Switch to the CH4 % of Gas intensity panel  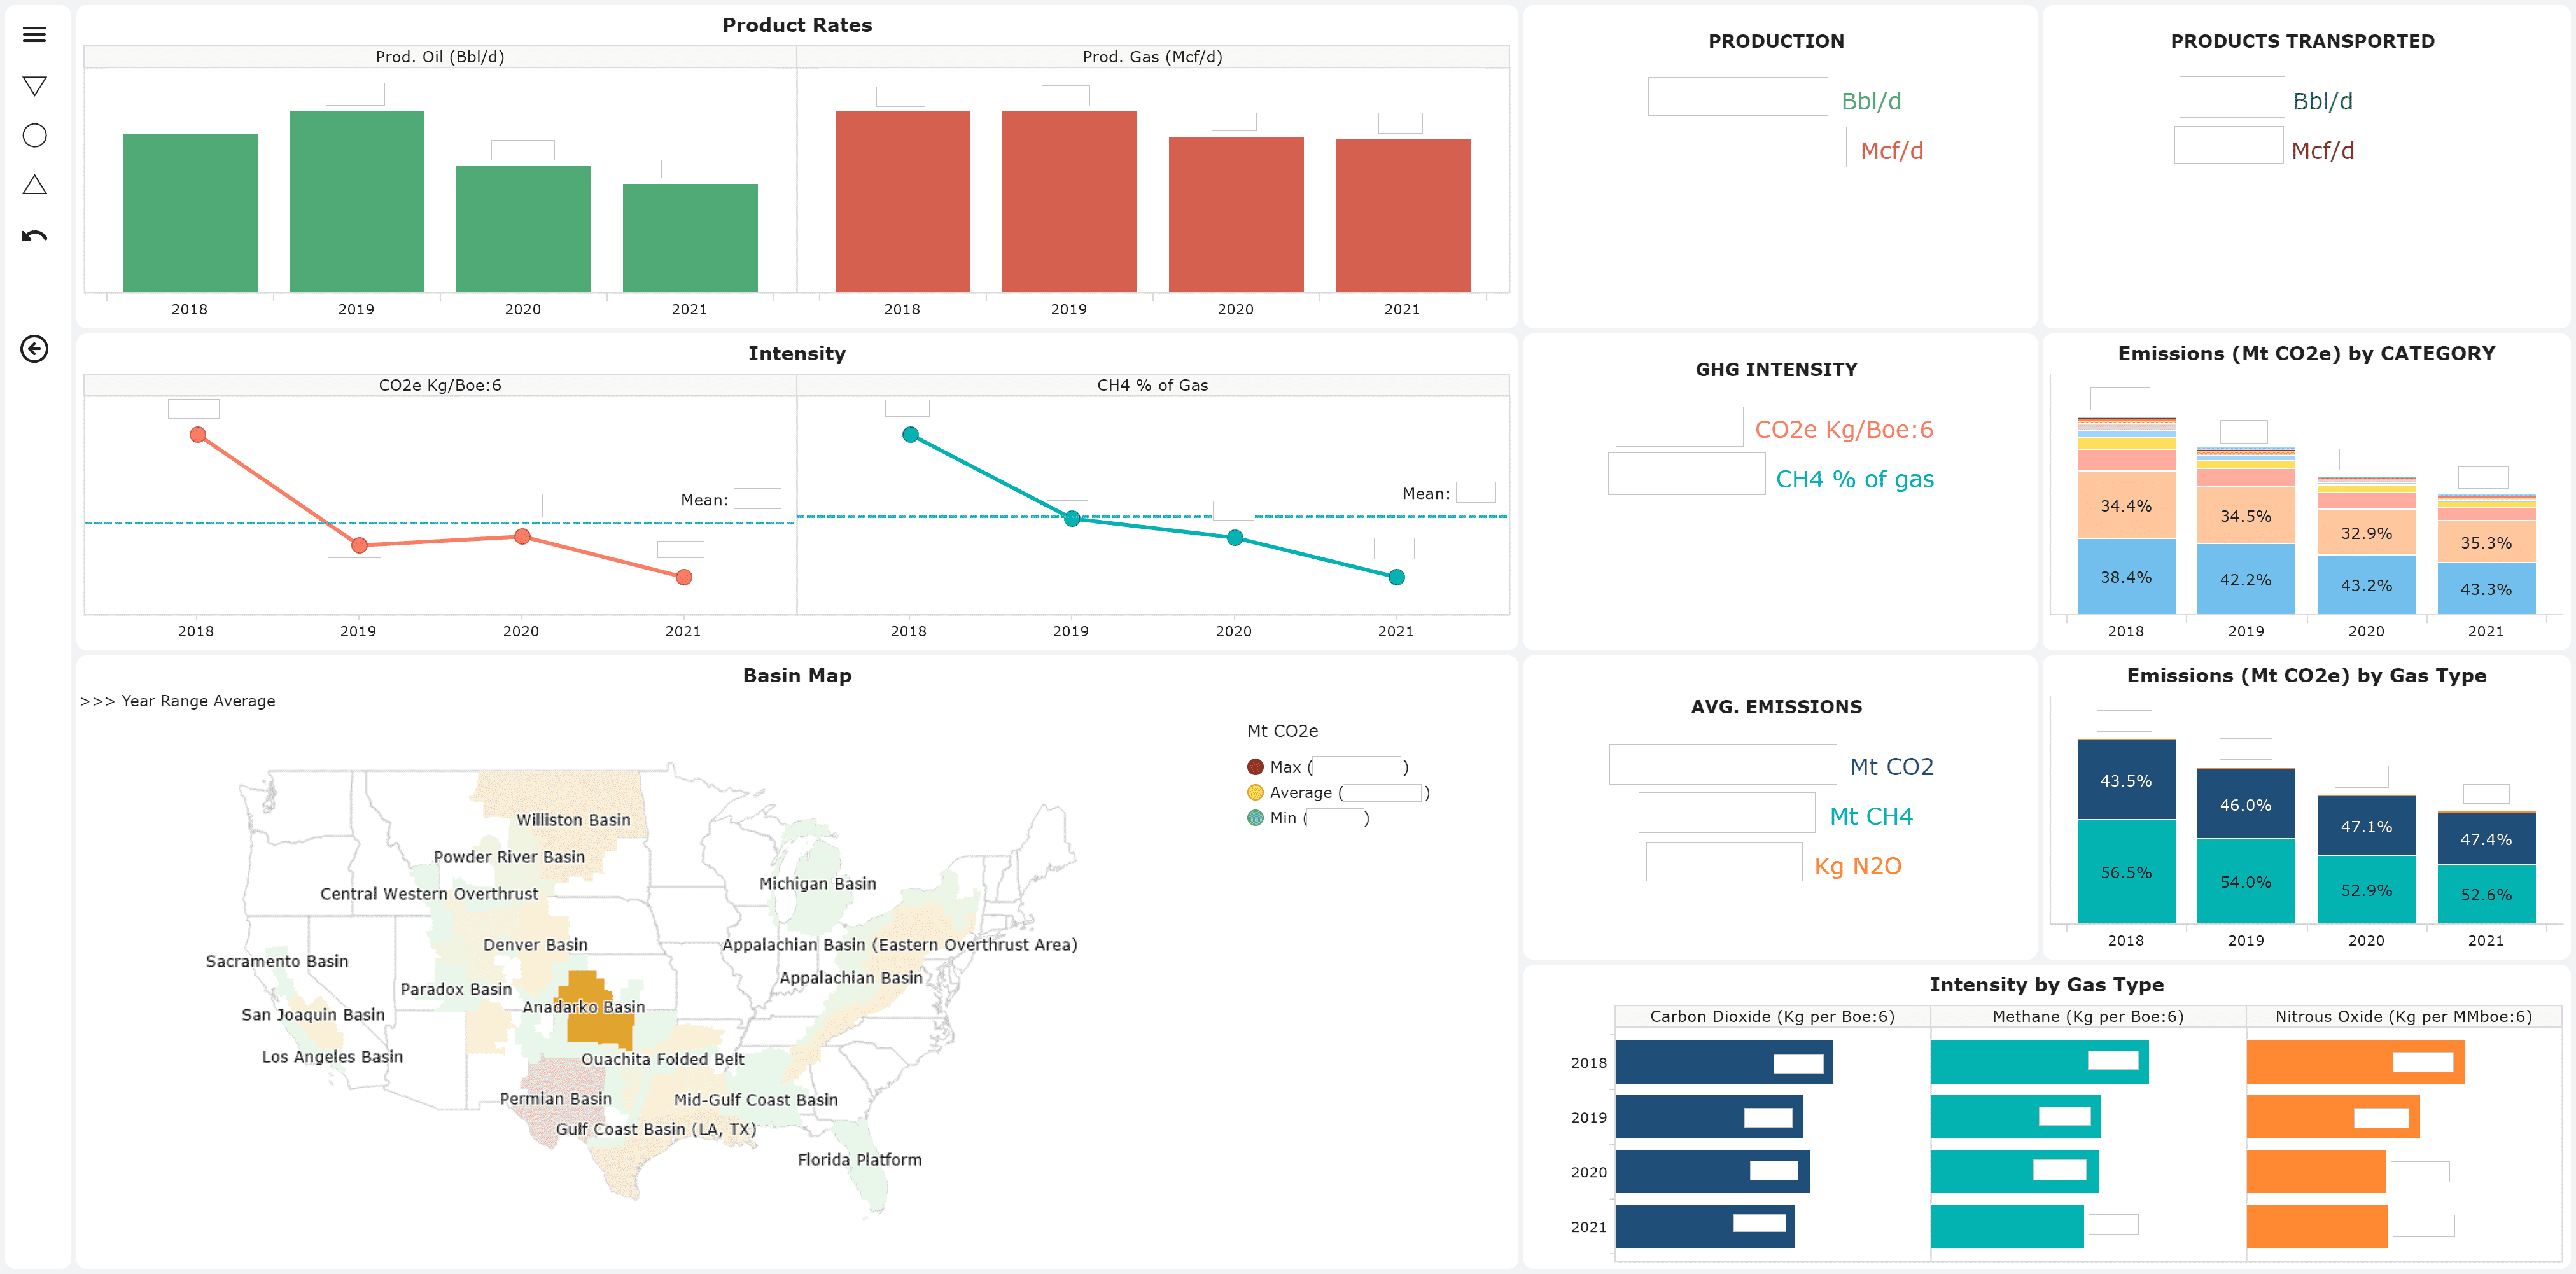click(1152, 384)
